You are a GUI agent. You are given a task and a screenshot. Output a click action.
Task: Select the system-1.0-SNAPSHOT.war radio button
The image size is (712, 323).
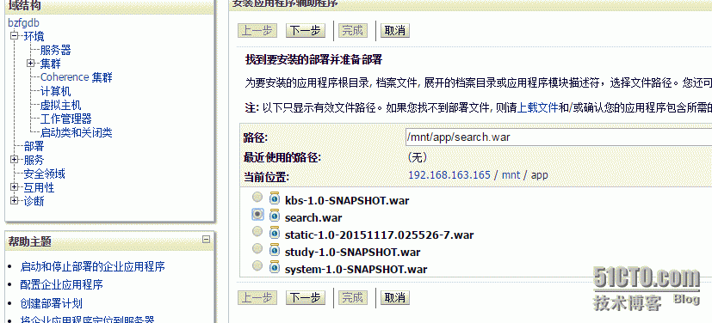(257, 266)
